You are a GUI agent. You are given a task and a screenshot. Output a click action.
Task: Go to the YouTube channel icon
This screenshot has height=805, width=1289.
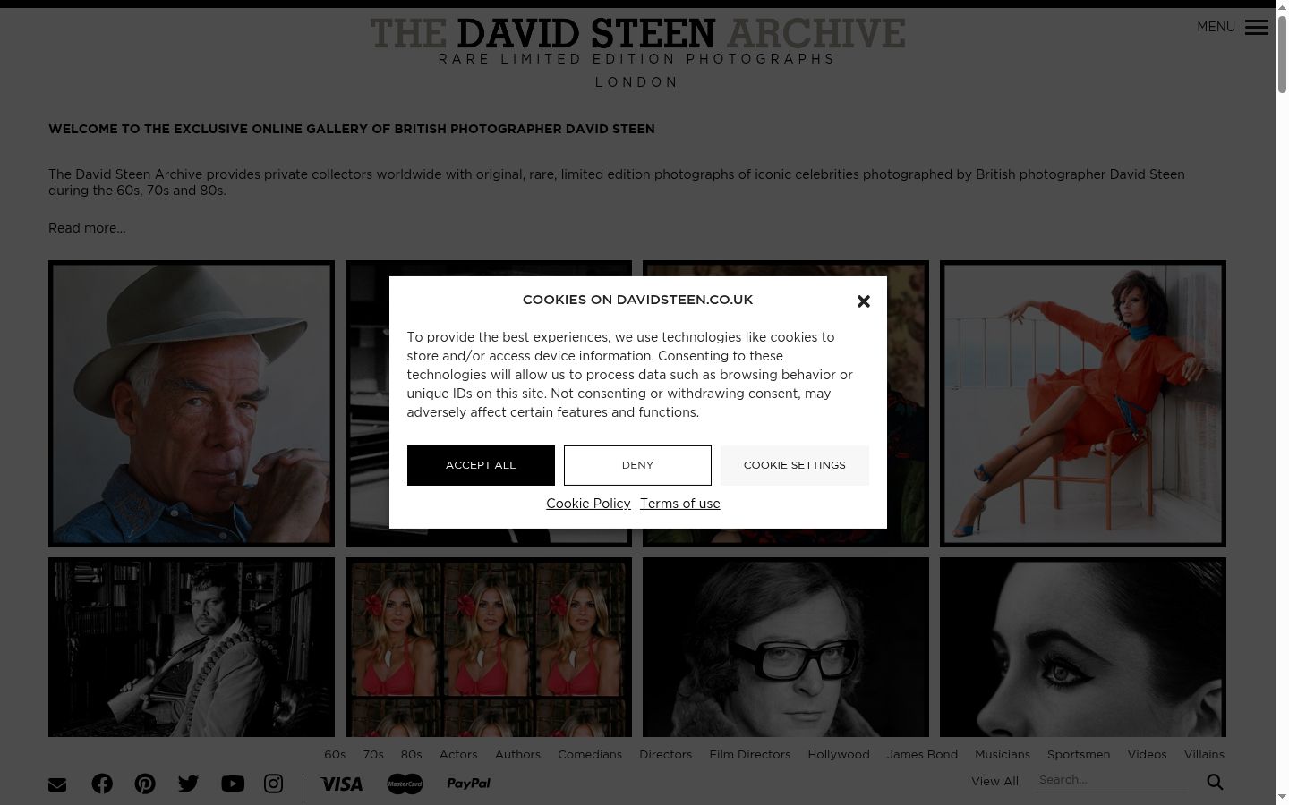[x=233, y=784]
